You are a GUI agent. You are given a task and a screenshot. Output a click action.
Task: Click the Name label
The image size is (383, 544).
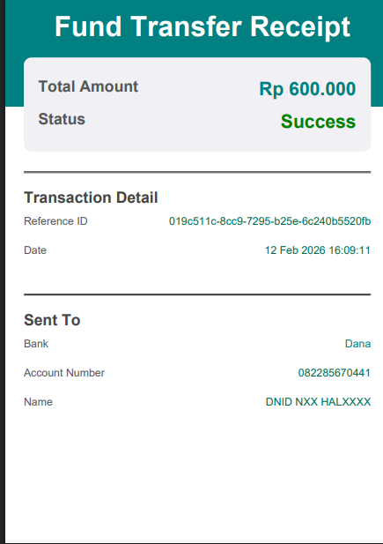pyautogui.click(x=38, y=402)
